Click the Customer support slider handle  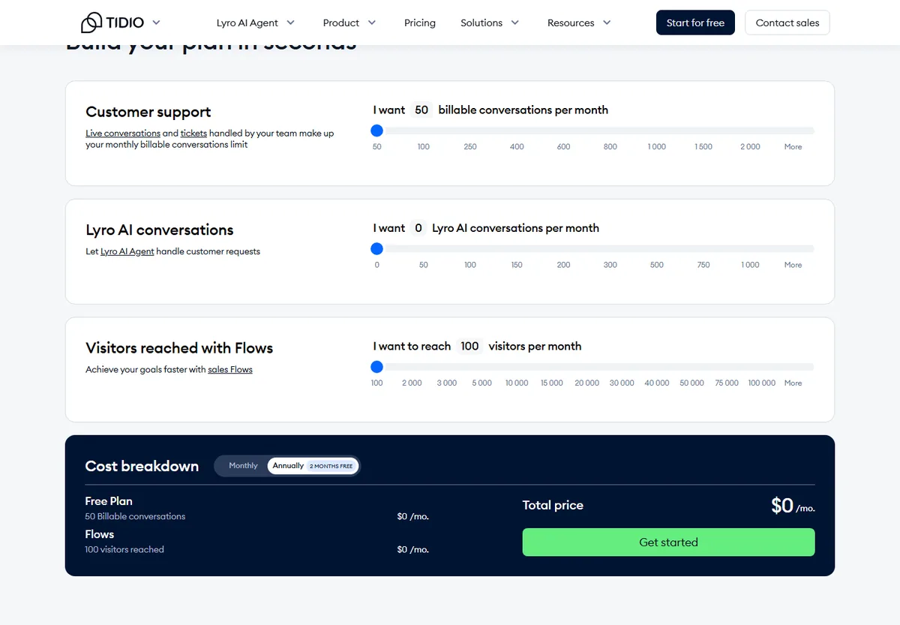click(x=377, y=131)
